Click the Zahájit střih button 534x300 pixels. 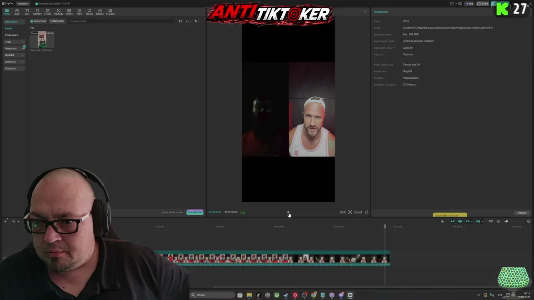tap(195, 212)
